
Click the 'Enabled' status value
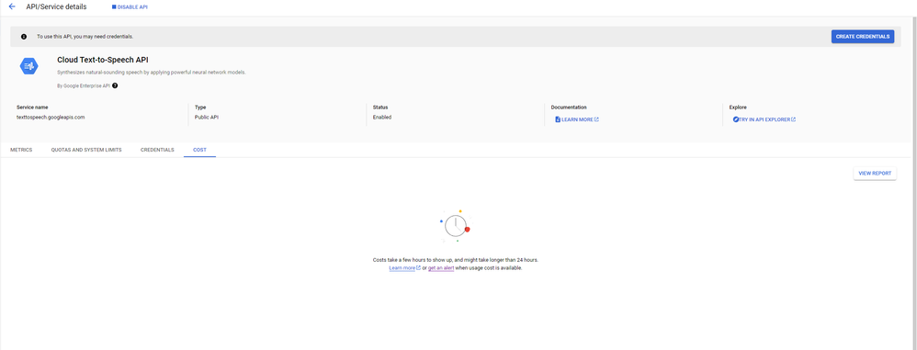tap(382, 117)
